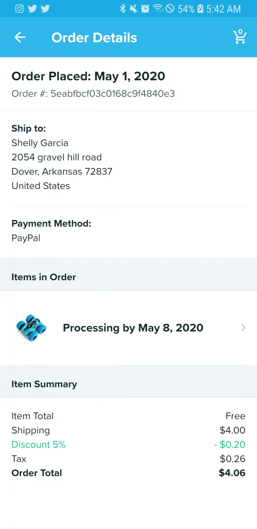
Task: Tap the Wi-Fi status icon
Action: pos(158,8)
